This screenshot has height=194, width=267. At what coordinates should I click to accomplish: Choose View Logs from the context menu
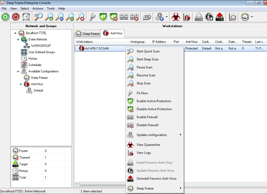[155, 153]
